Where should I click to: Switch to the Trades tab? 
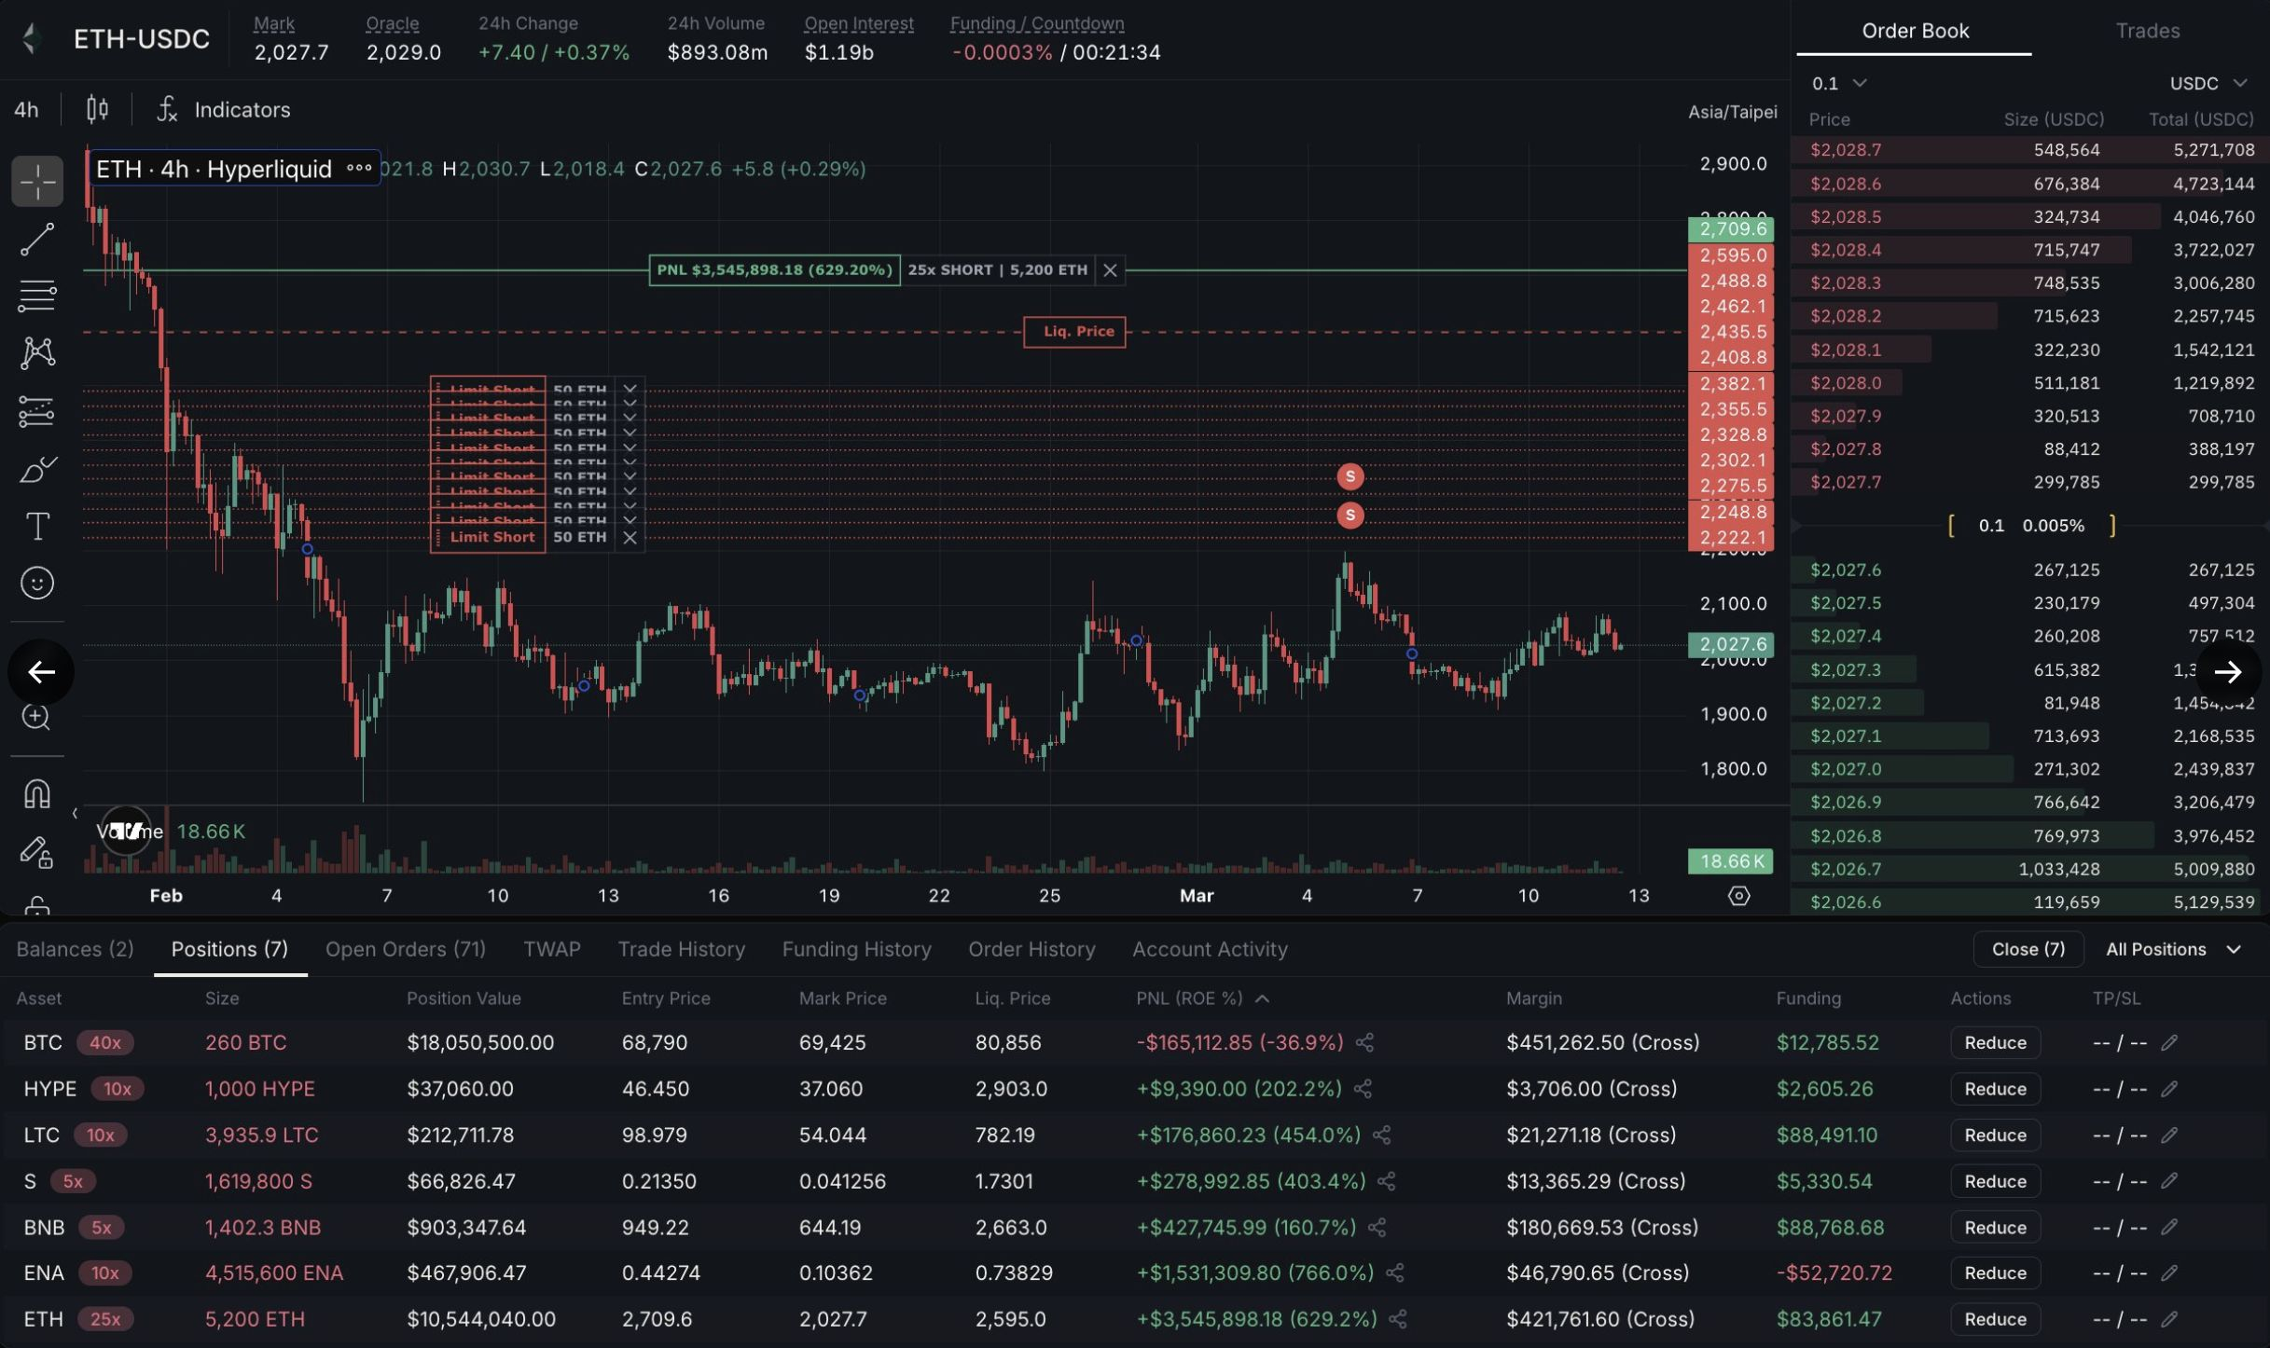[2147, 31]
